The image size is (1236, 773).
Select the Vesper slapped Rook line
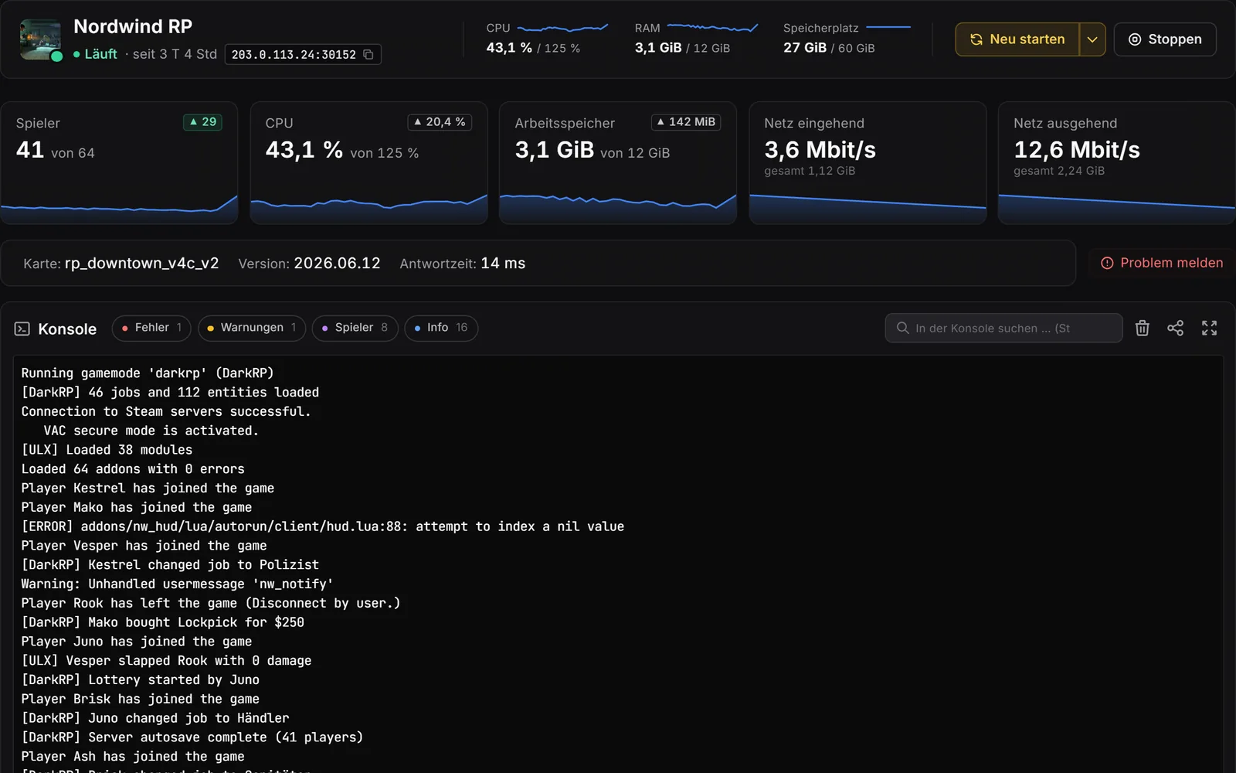click(x=166, y=661)
